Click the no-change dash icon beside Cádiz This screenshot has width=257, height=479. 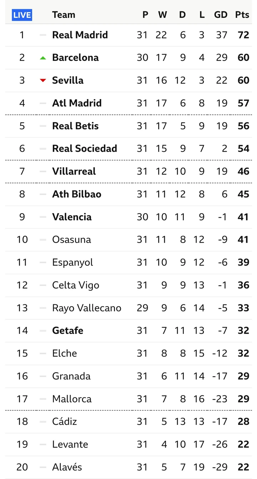click(43, 422)
